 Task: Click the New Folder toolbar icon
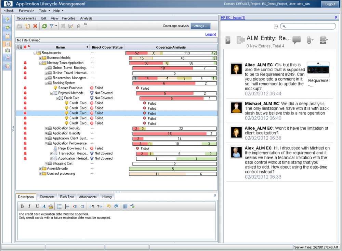click(19, 26)
